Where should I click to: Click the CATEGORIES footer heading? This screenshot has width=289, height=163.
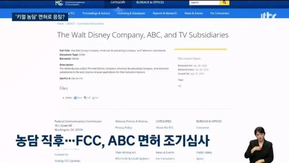(x=163, y=121)
